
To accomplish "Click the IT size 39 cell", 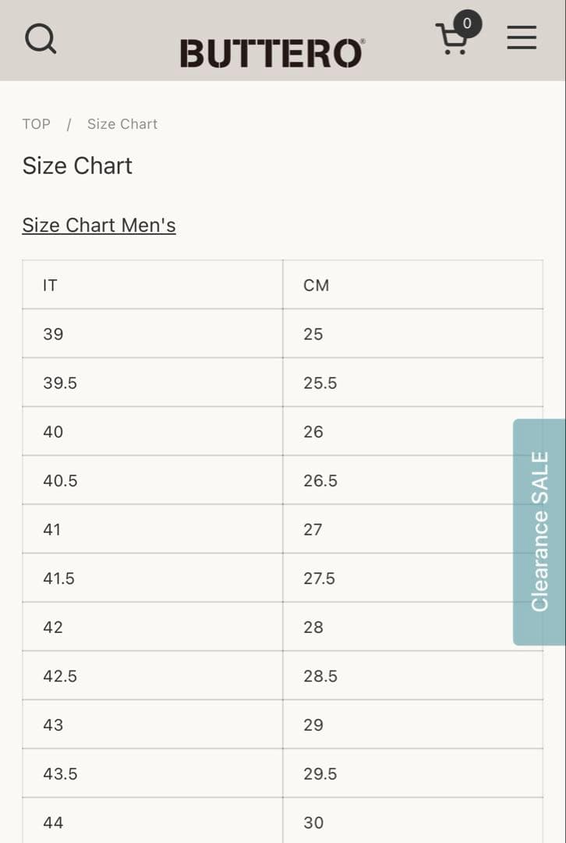I will pyautogui.click(x=152, y=334).
